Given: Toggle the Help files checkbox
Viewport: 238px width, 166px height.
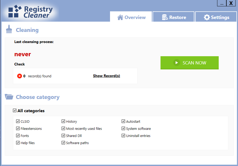Looking at the screenshot, I should [x=18, y=143].
